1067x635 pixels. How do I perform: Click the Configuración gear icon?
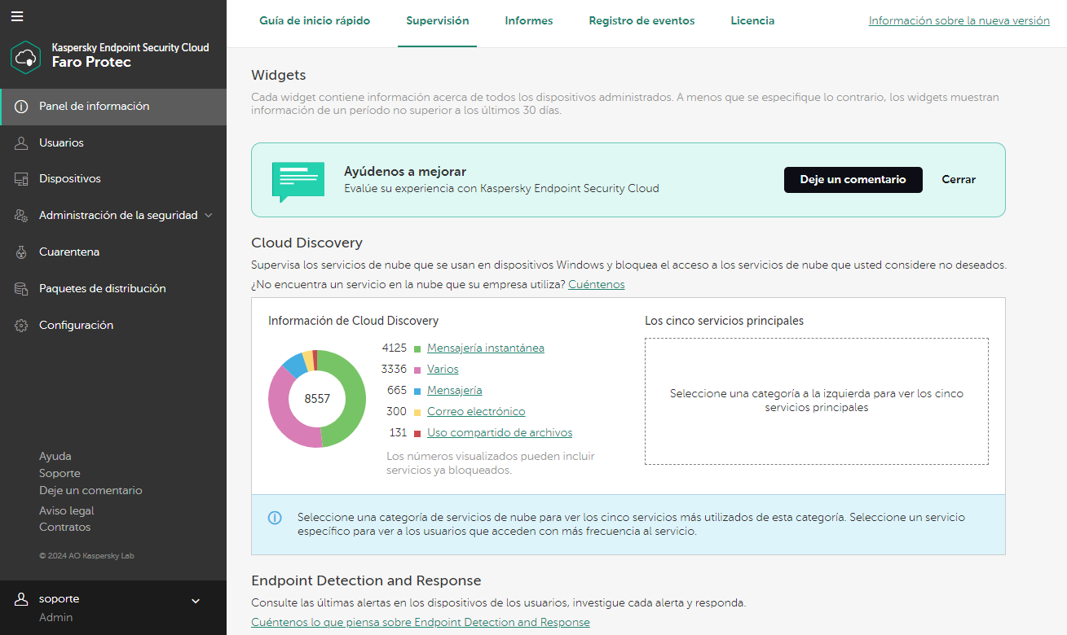tap(22, 326)
